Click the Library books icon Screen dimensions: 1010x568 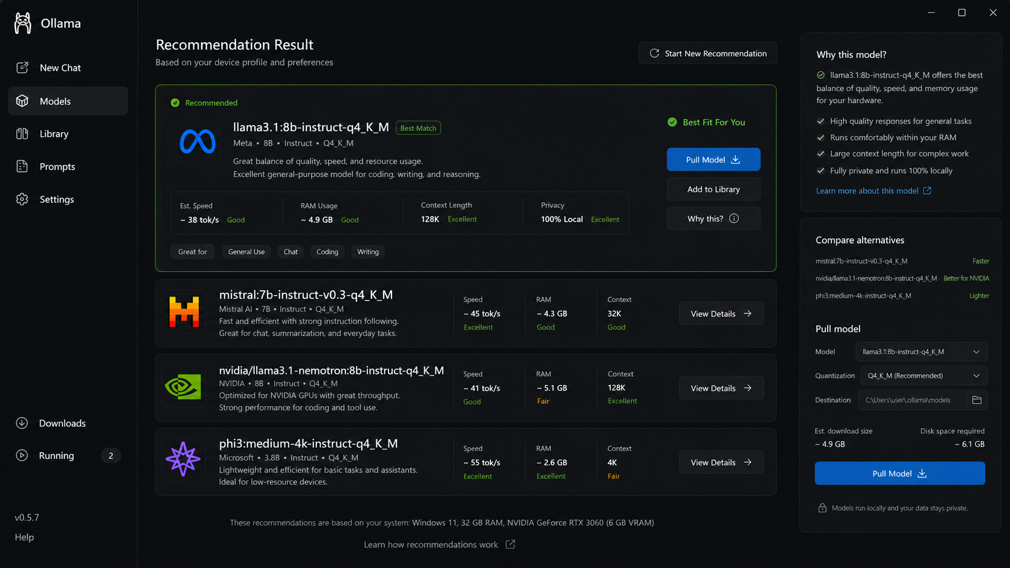22,133
